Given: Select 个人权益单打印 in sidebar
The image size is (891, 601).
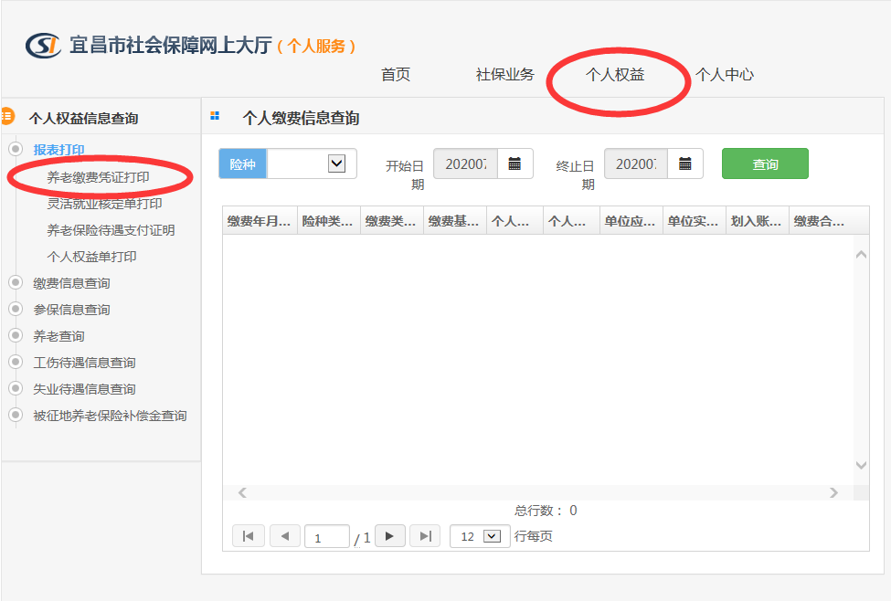Looking at the screenshot, I should [91, 257].
